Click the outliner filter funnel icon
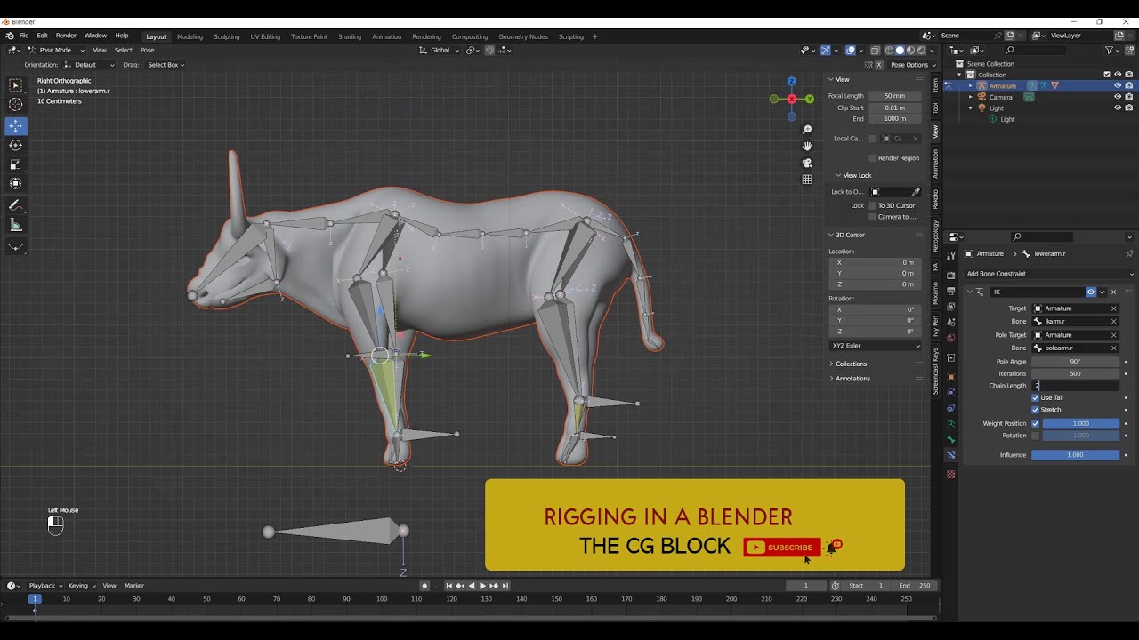1139x640 pixels. tap(1111, 50)
